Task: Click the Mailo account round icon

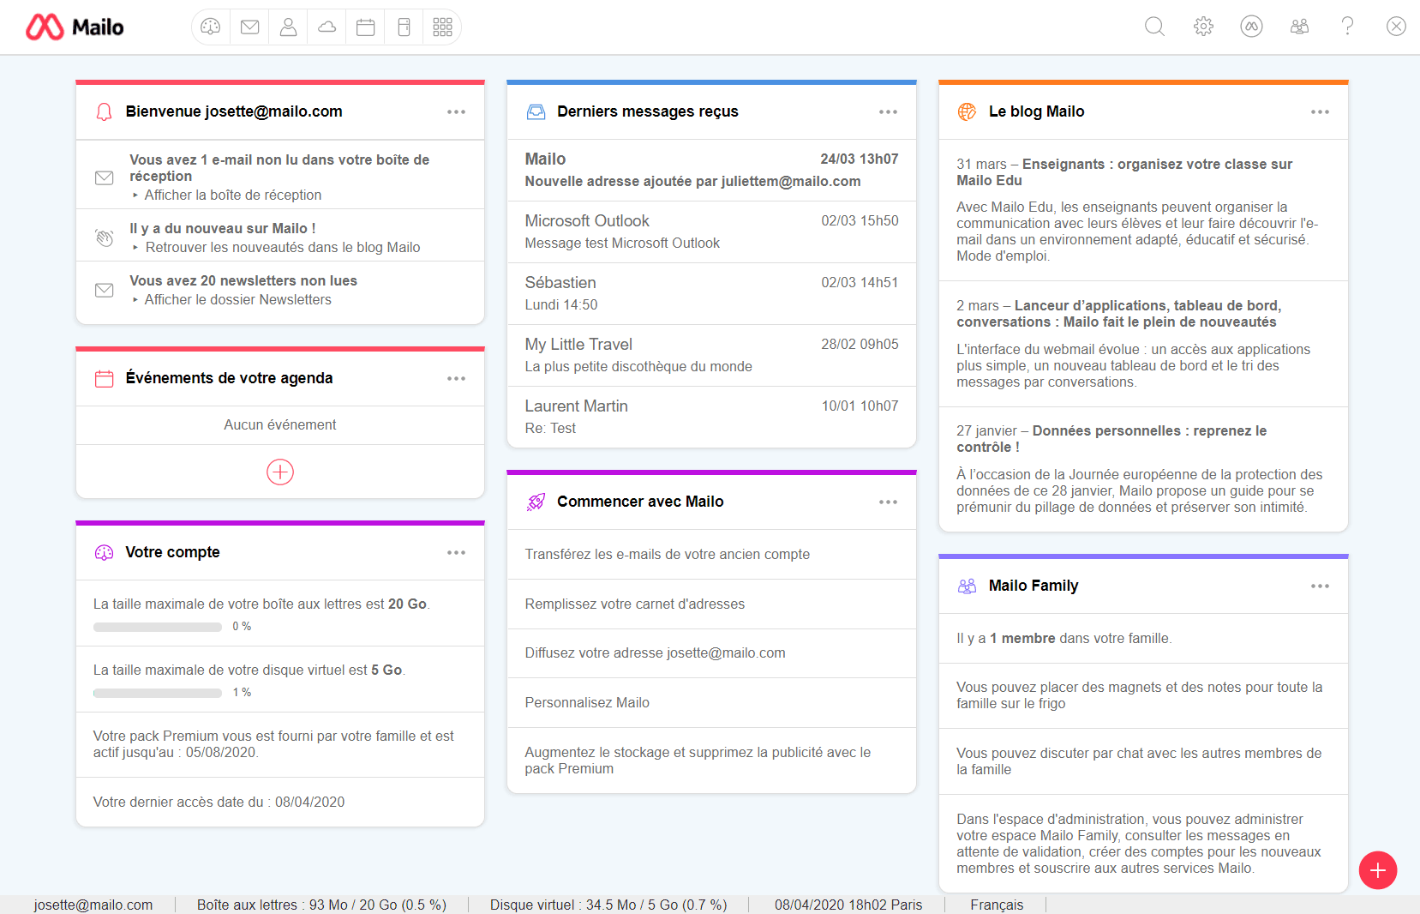Action: pos(1251,27)
